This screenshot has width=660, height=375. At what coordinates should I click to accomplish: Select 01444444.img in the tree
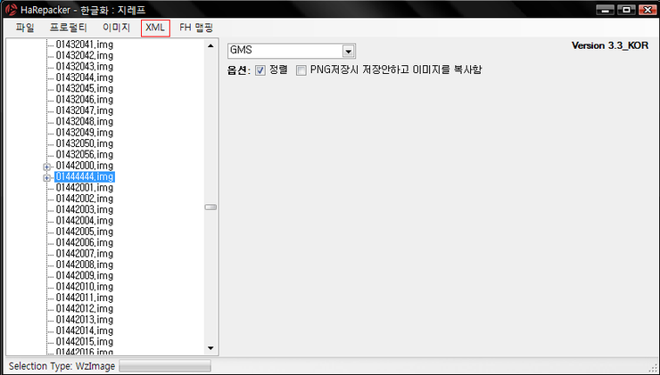point(85,176)
